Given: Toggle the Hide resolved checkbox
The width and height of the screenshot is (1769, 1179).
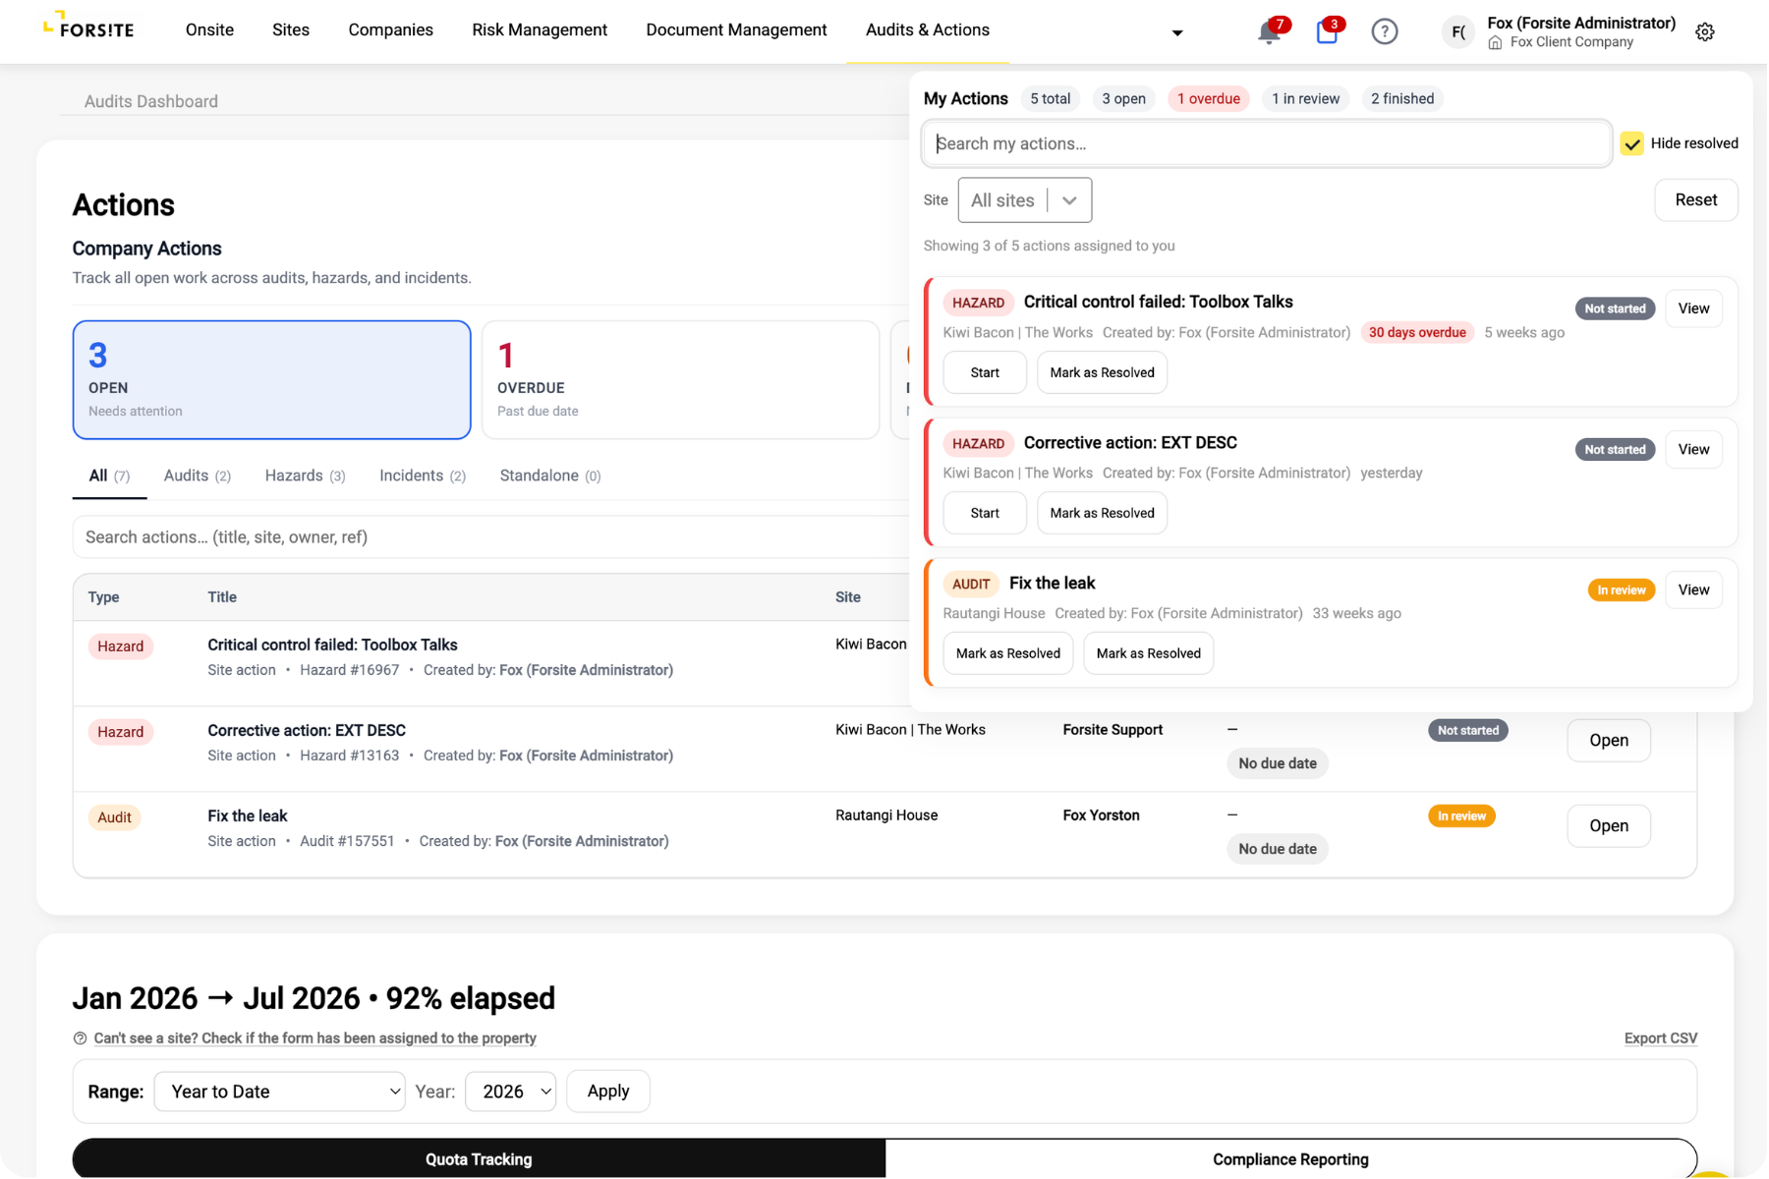Looking at the screenshot, I should (x=1632, y=143).
